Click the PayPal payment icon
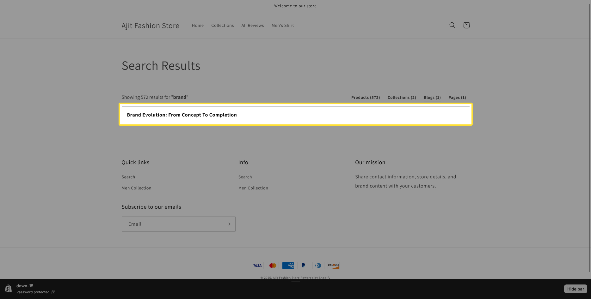This screenshot has height=299, width=591. pyautogui.click(x=303, y=266)
